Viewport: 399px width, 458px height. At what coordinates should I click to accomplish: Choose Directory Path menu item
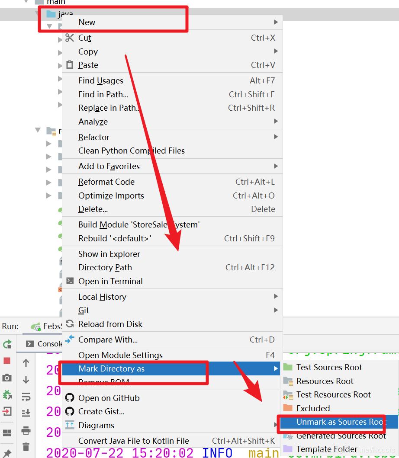[x=173, y=267]
